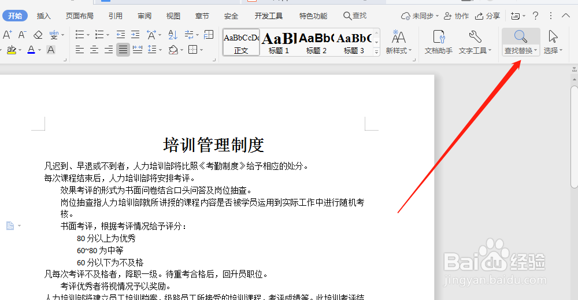
Task: Apply the 标题 1 style
Action: tap(279, 42)
